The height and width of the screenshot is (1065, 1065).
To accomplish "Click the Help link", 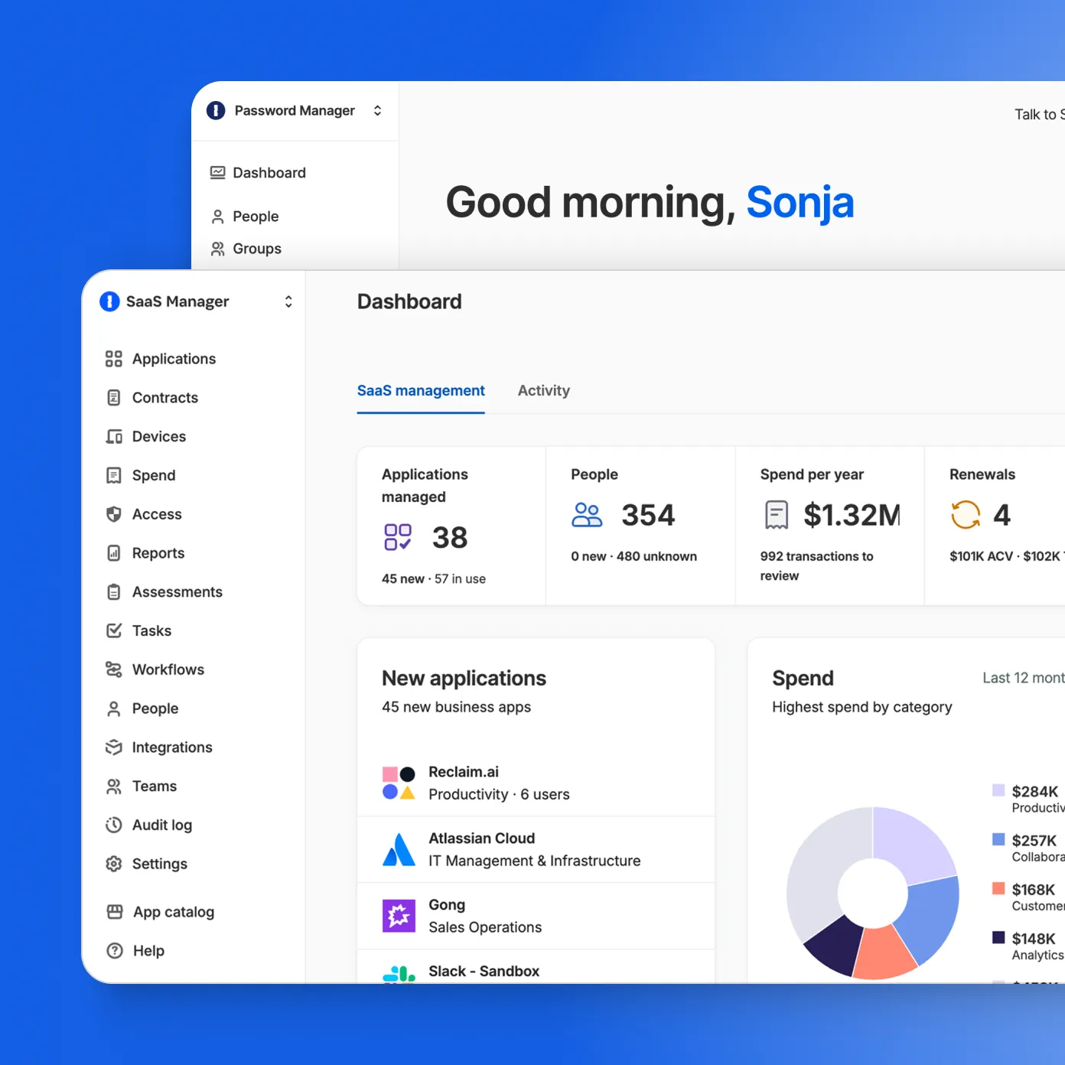I will [x=148, y=950].
